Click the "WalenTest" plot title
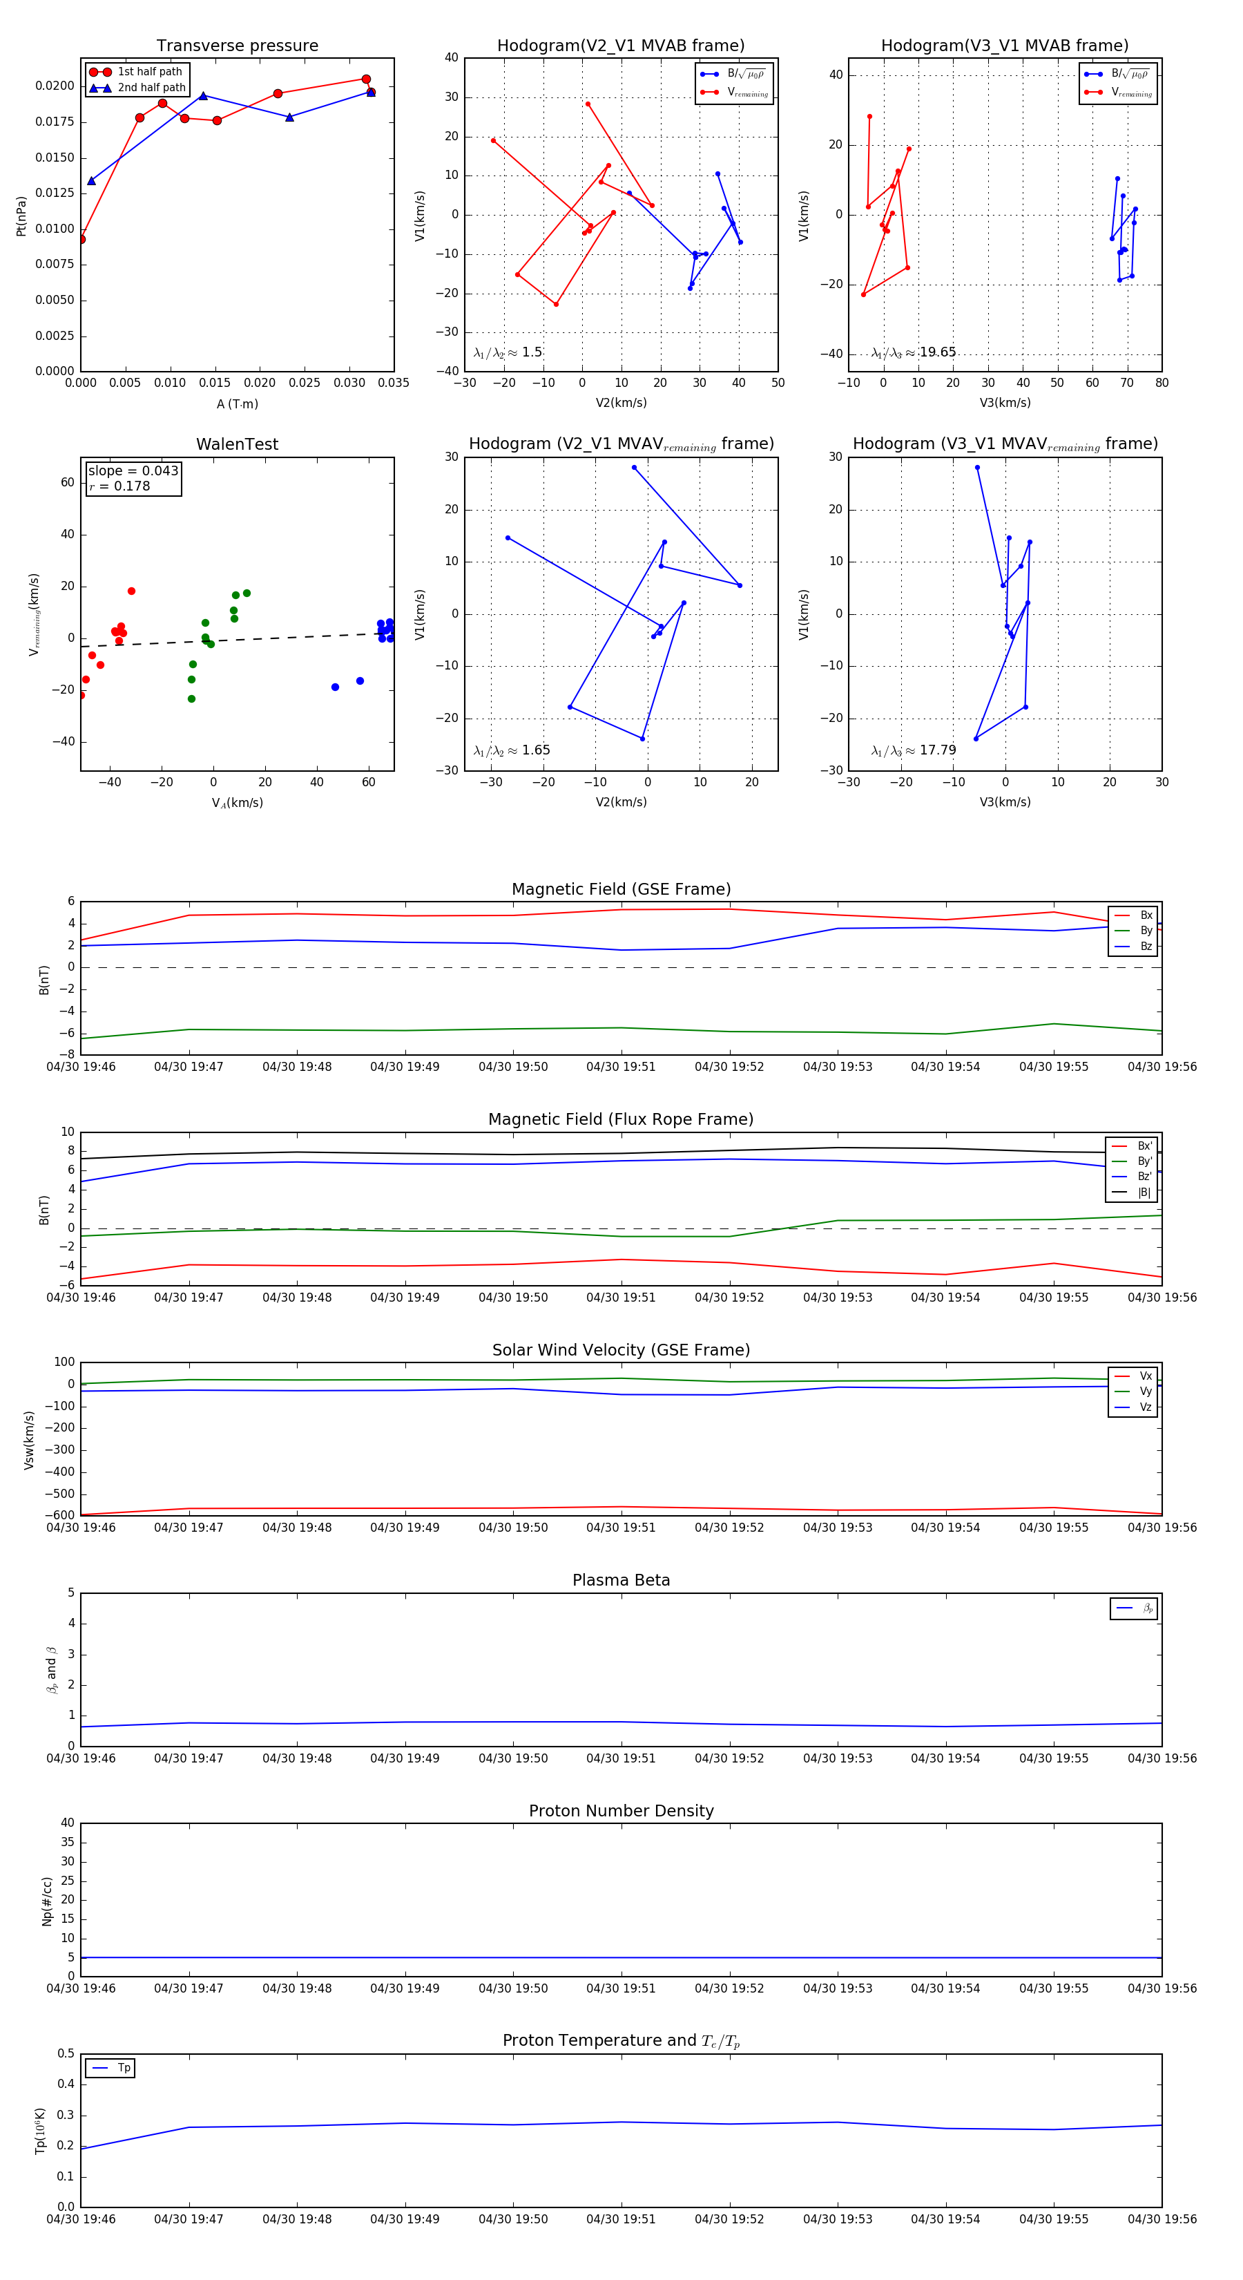 tap(237, 444)
